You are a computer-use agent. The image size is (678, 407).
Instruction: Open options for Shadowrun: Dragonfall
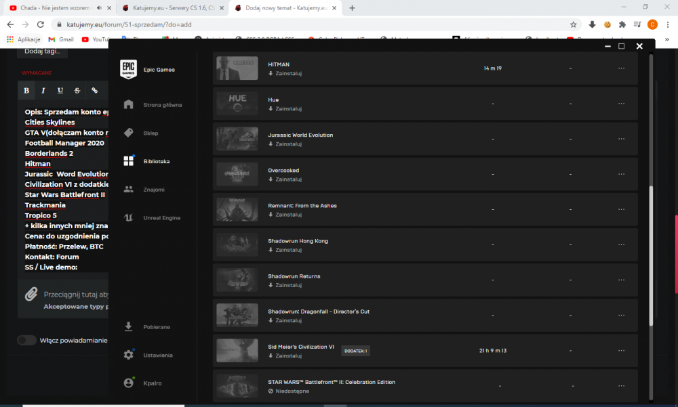[x=621, y=316]
